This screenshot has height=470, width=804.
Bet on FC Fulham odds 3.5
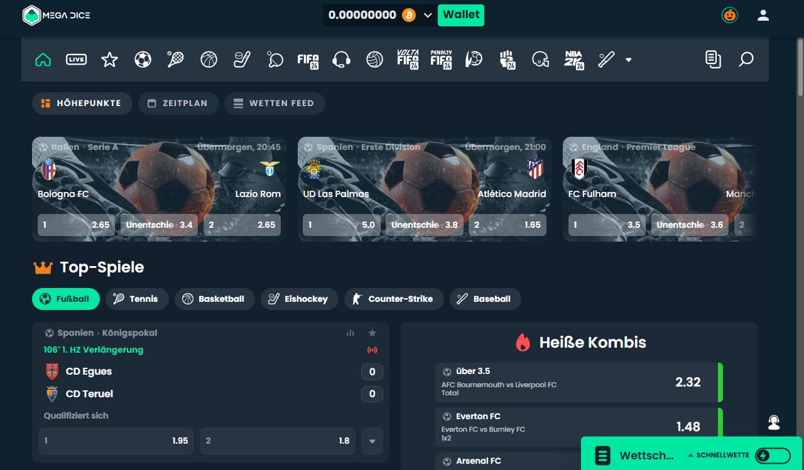(607, 225)
